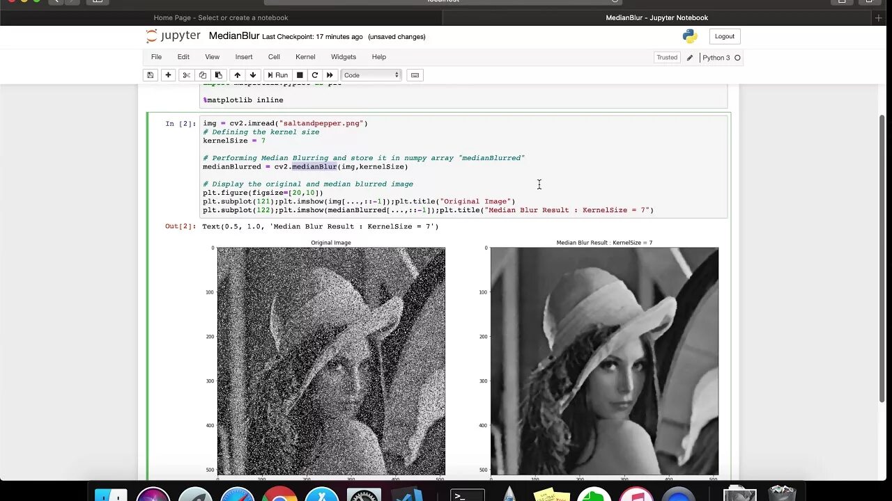
Task: Restart kernel and run all cells
Action: click(x=330, y=75)
